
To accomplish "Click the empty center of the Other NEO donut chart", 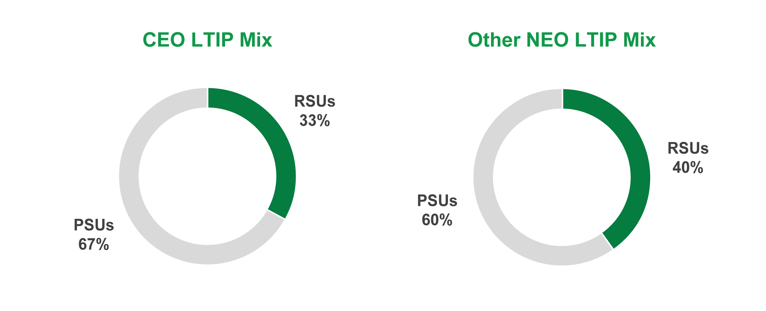I will [x=562, y=177].
